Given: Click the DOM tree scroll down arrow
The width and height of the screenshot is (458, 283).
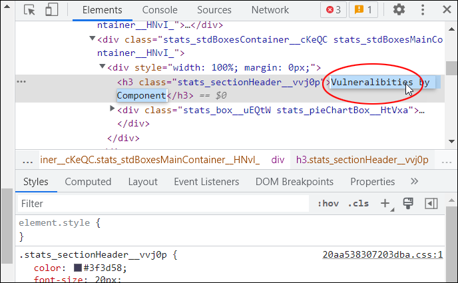Looking at the screenshot, I should click(451, 142).
